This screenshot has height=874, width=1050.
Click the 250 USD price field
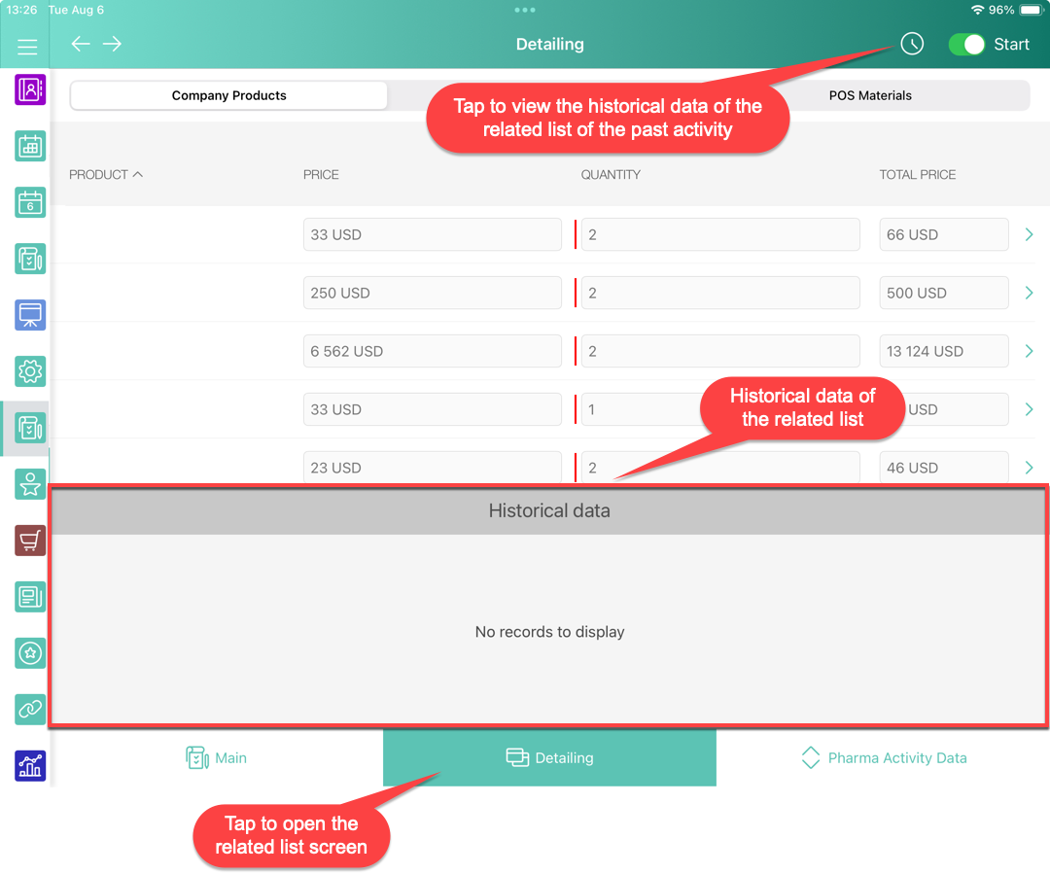click(x=432, y=293)
